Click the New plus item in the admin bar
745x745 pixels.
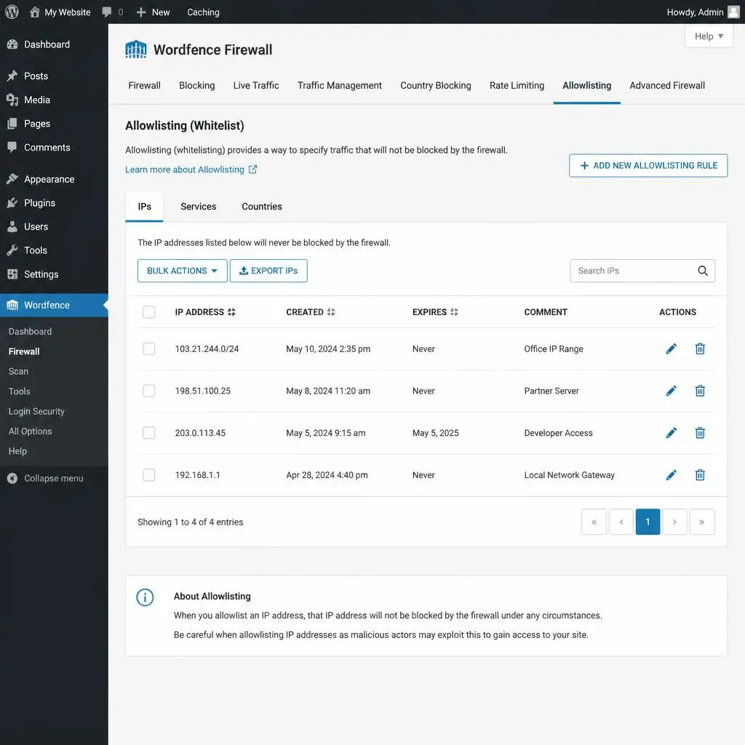[x=153, y=12]
